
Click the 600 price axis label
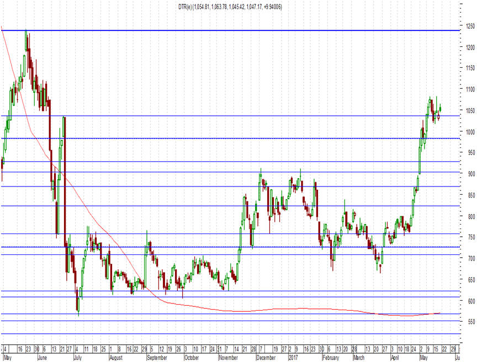point(471,301)
